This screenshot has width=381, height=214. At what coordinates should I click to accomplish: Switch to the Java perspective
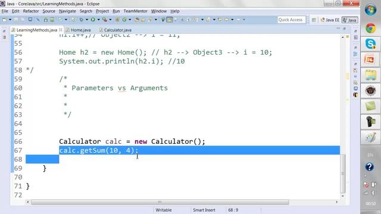[x=349, y=20]
